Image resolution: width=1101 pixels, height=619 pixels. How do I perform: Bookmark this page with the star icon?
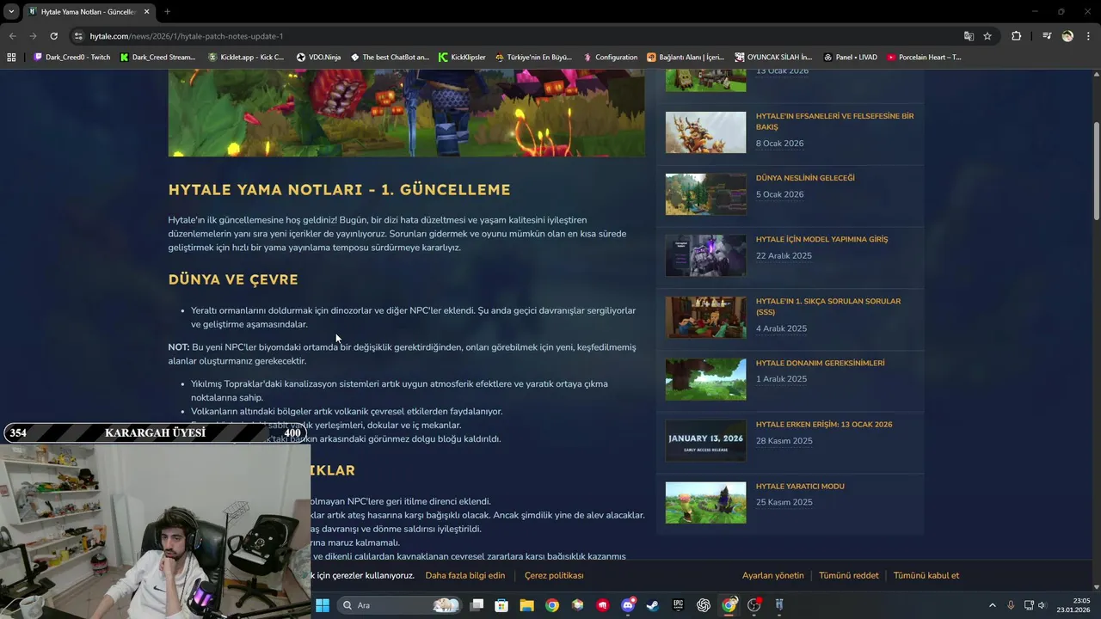pos(987,36)
